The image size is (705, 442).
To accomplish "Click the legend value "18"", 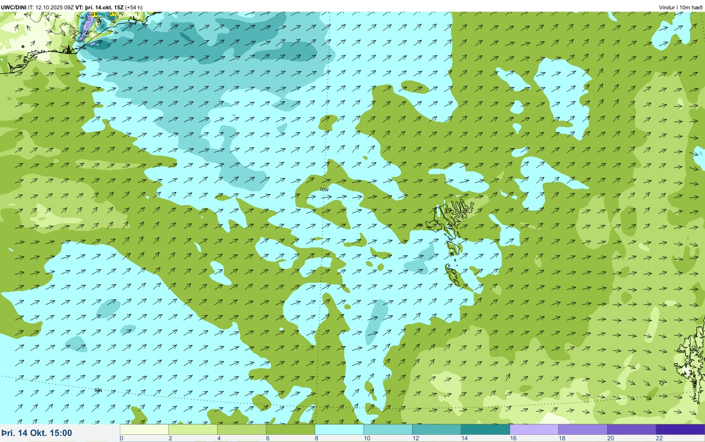I will [x=561, y=438].
